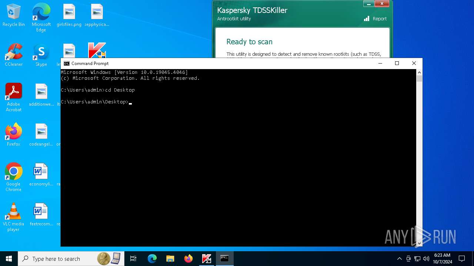The width and height of the screenshot is (474, 266).
Task: Open Report in Kaspersky TDSSKiller
Action: [x=375, y=19]
